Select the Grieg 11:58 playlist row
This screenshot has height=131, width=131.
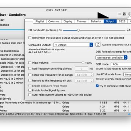[x=65, y=103]
